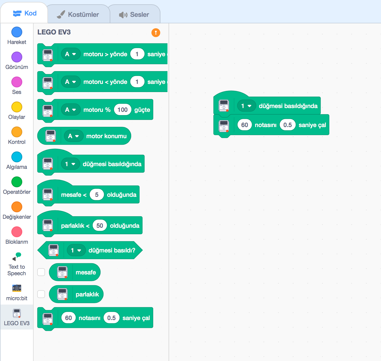Click the 60 note field in palette block
The height and width of the screenshot is (361, 381).
tap(69, 318)
